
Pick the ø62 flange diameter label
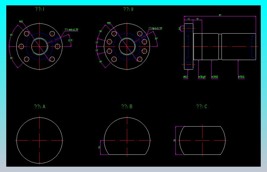tap(185, 77)
